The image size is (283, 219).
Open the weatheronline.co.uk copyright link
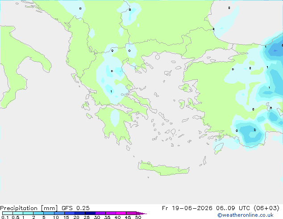click(246, 215)
